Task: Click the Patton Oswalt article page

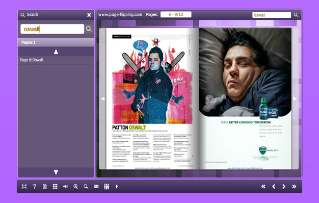Action: pos(152,98)
